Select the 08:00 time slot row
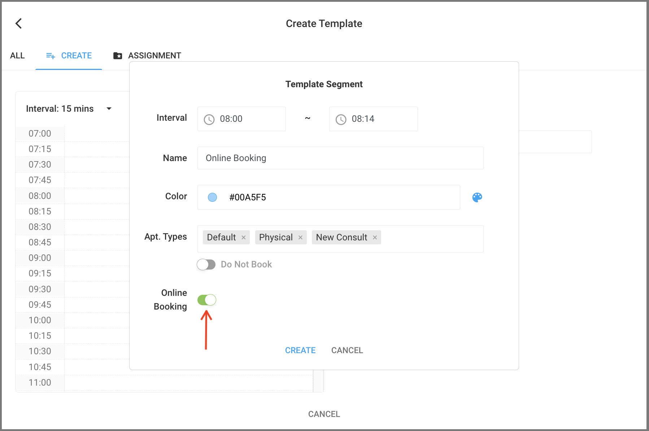Image resolution: width=649 pixels, height=431 pixels. (x=72, y=196)
